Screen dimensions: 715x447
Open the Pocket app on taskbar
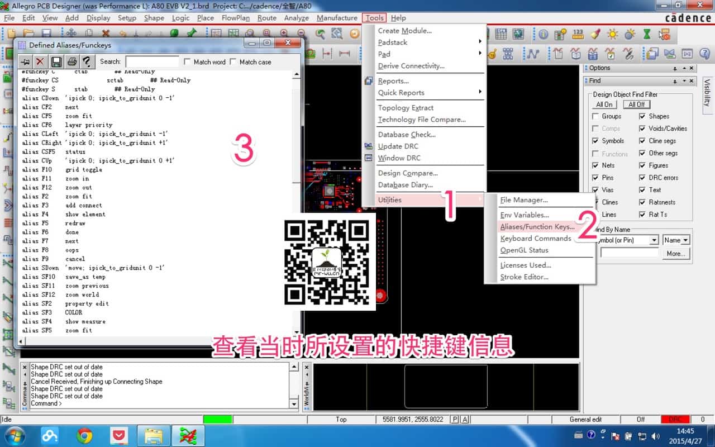[118, 436]
